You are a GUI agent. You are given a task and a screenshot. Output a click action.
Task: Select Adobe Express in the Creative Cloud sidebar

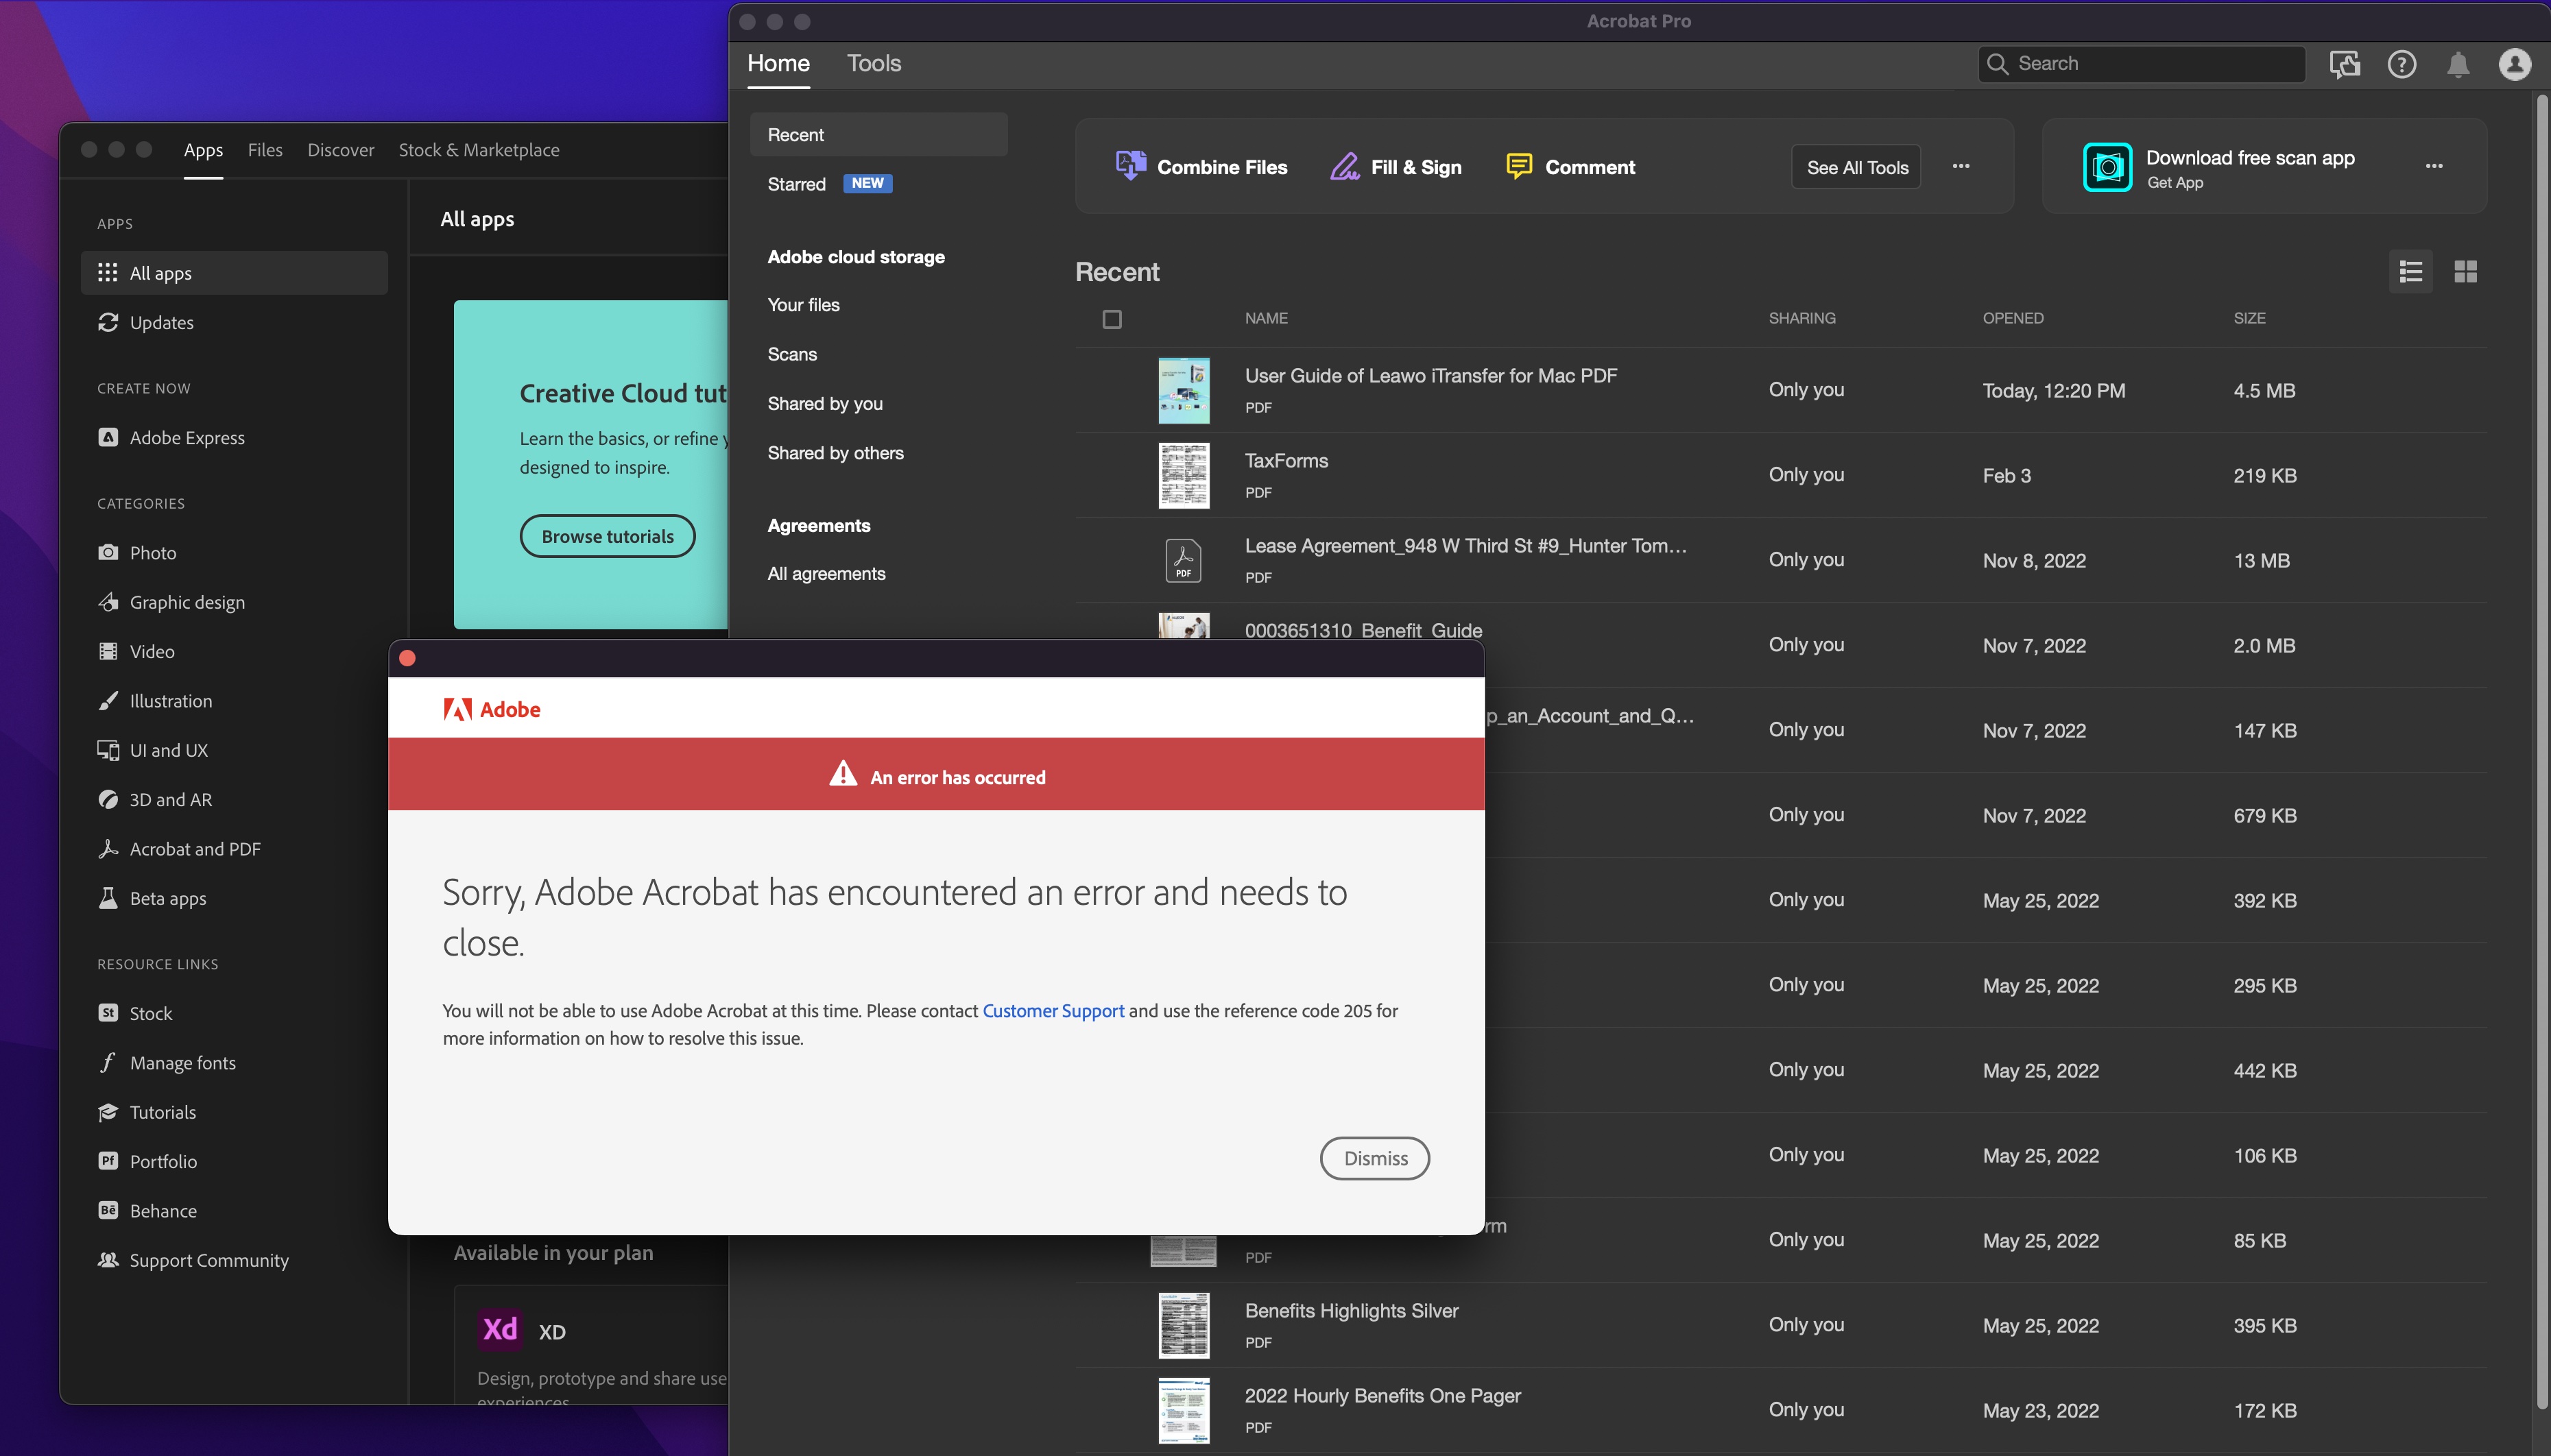pos(187,437)
